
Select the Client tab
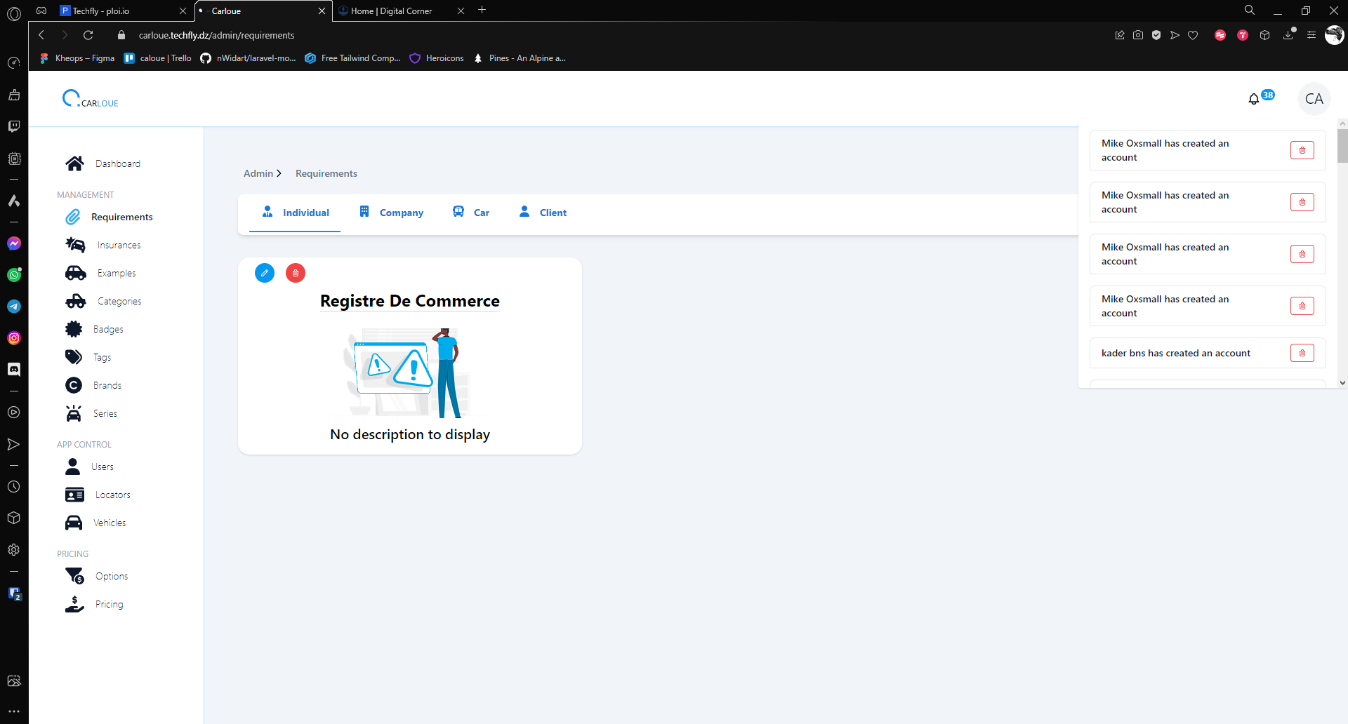click(543, 213)
